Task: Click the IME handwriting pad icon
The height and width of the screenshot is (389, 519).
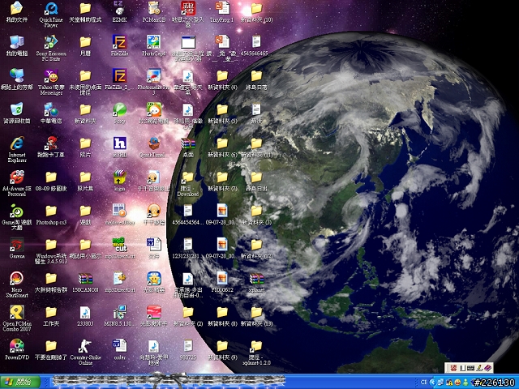Action: tap(478, 368)
